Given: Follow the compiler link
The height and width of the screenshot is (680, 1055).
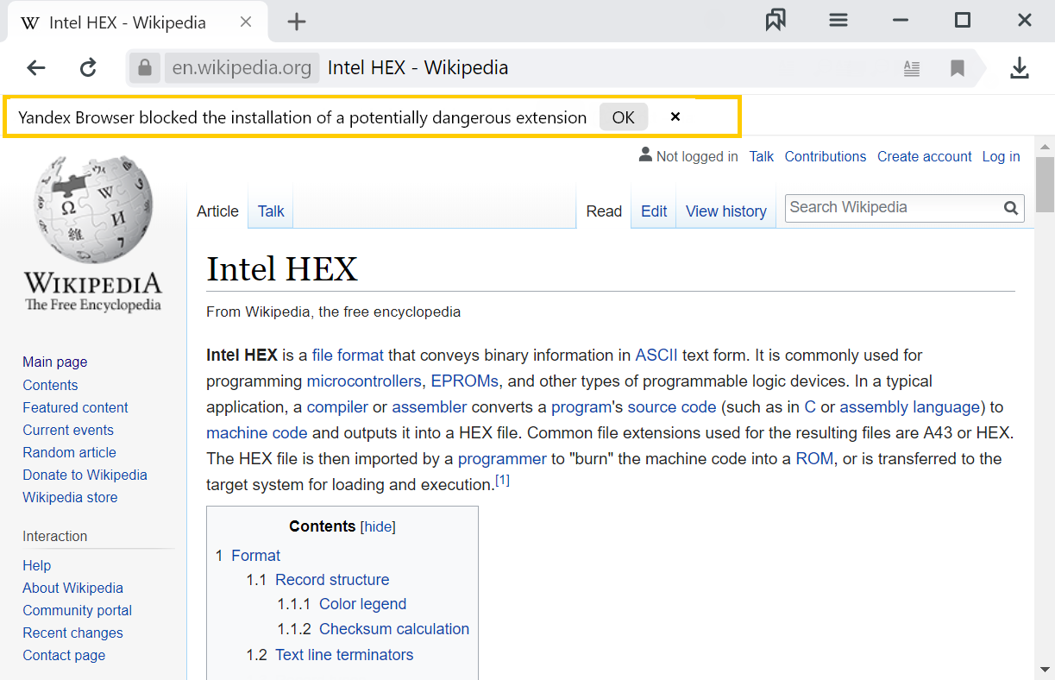Looking at the screenshot, I should (x=337, y=407).
